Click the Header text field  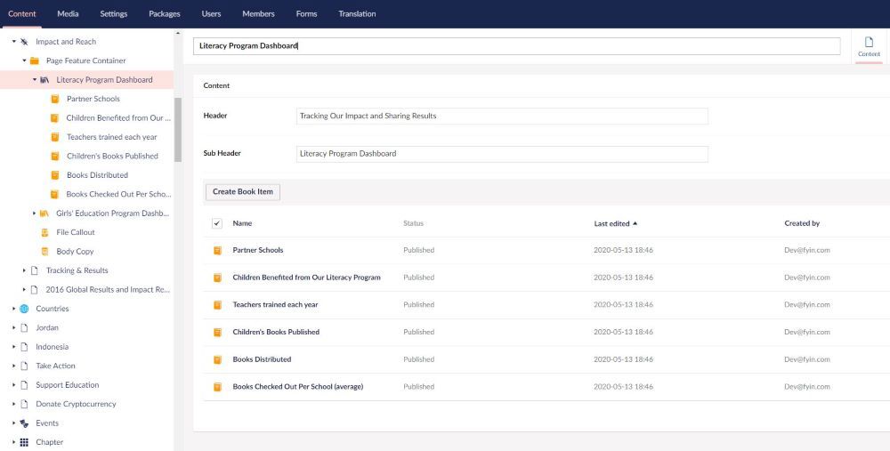(502, 116)
